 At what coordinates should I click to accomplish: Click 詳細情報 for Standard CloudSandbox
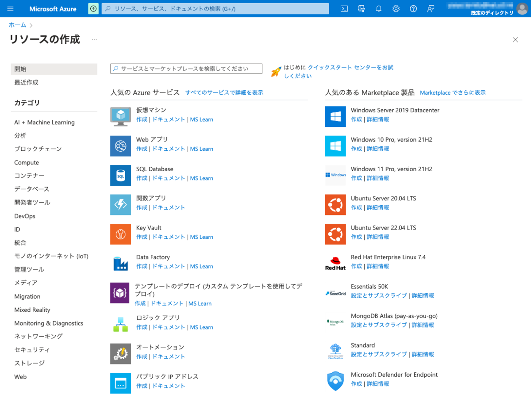click(423, 354)
